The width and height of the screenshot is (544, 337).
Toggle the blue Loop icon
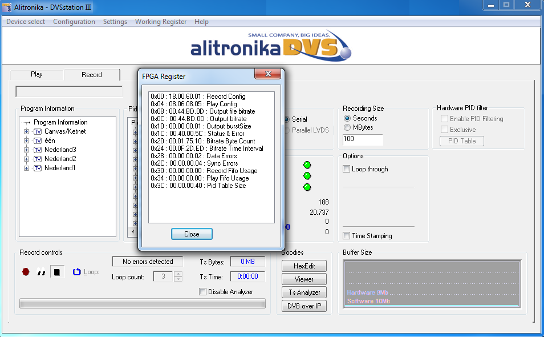[77, 272]
